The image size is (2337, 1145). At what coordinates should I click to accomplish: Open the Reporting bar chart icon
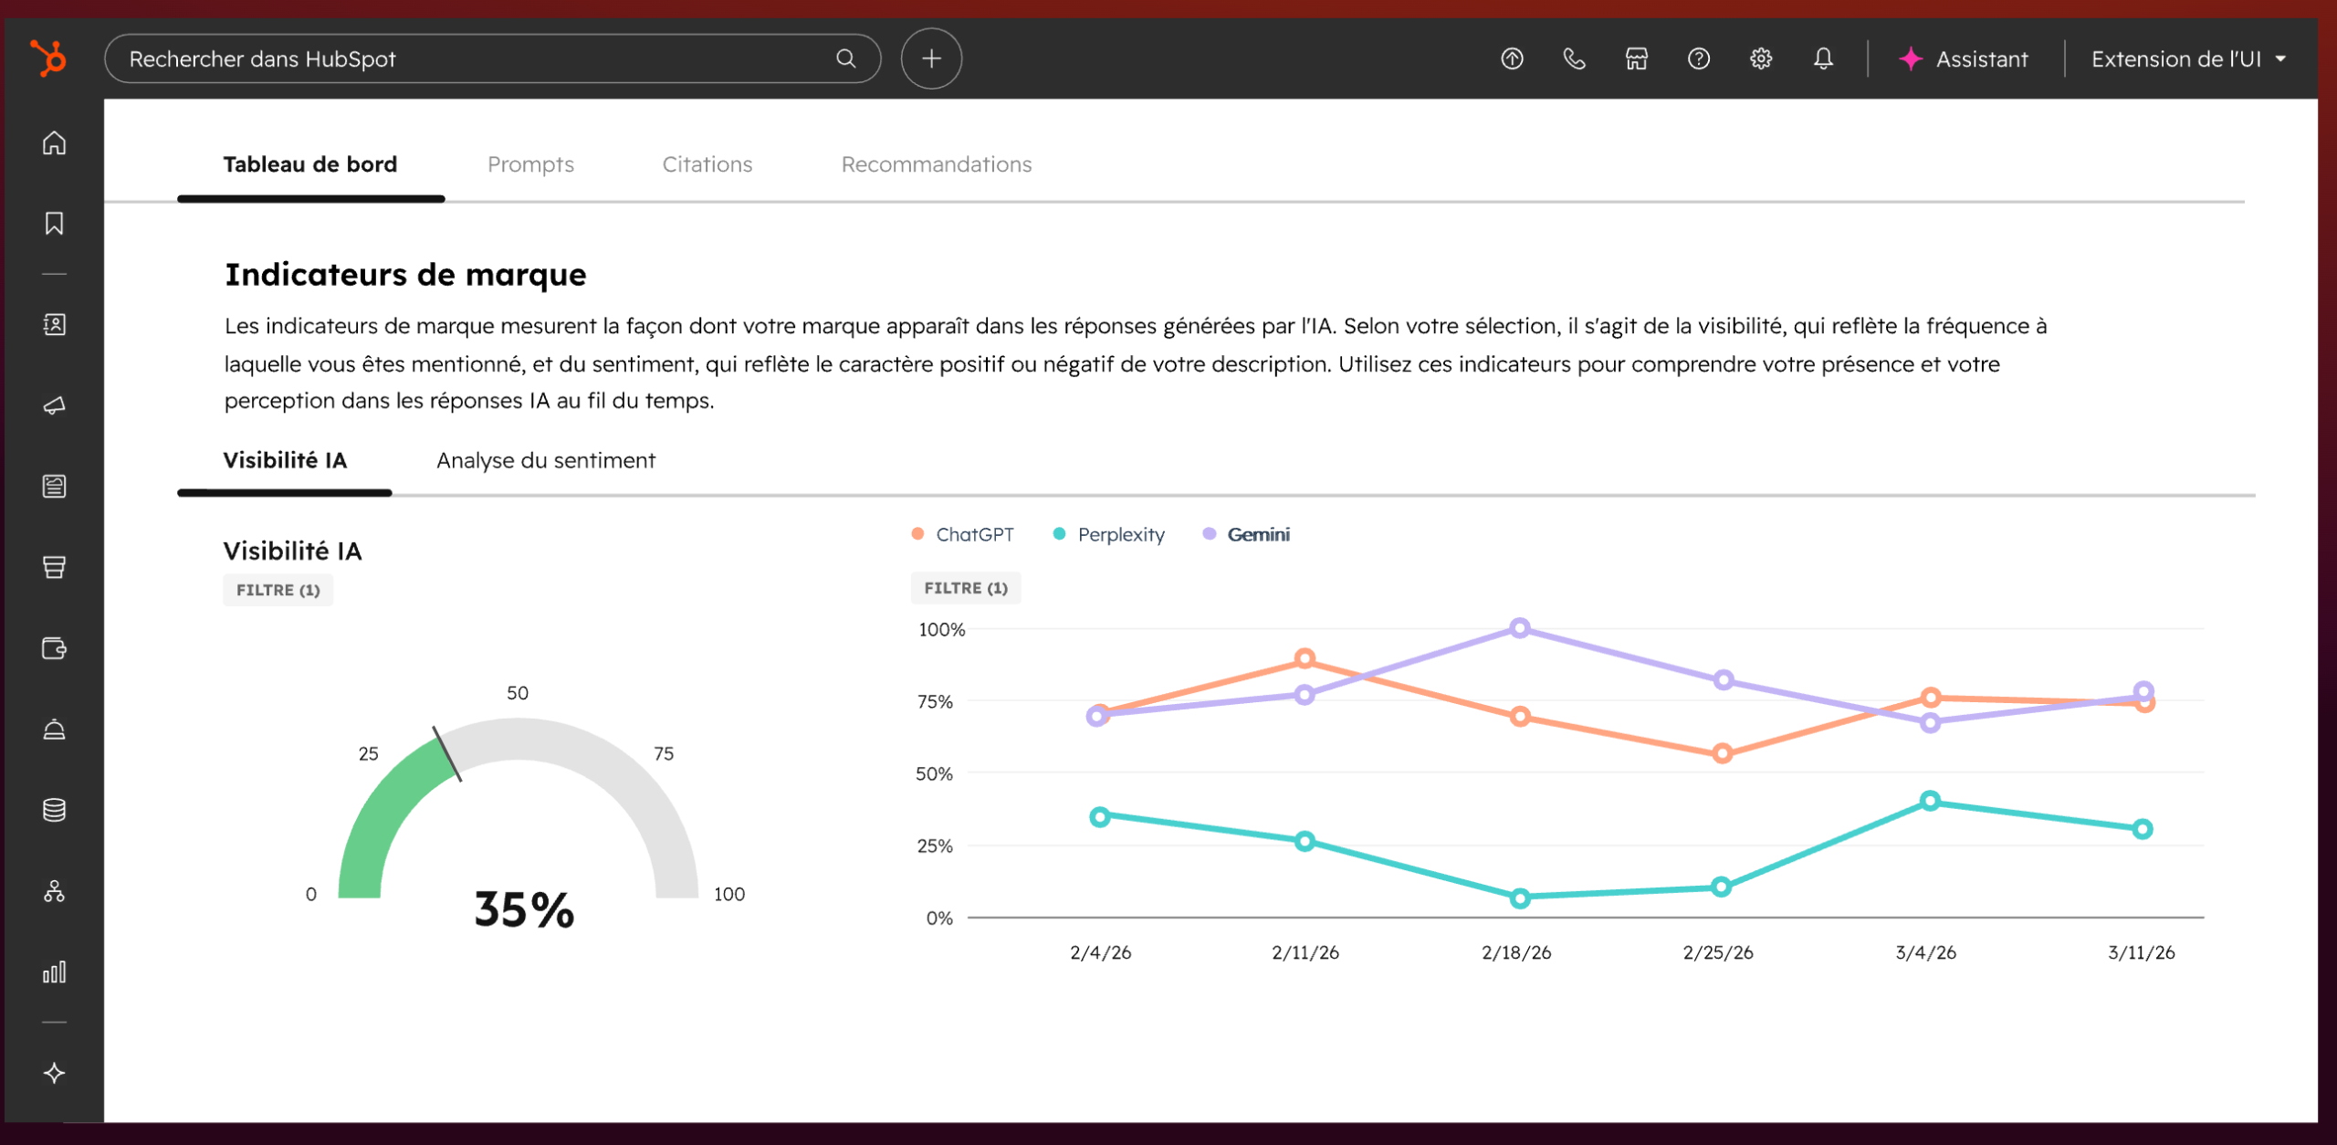tap(54, 972)
